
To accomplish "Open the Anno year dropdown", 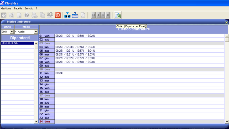I will tap(12, 32).
